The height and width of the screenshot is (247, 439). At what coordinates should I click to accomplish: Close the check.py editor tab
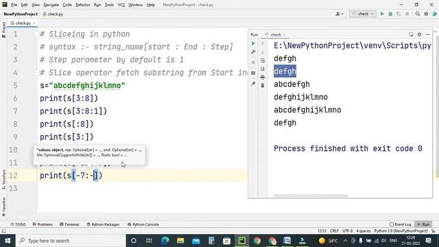pos(34,23)
